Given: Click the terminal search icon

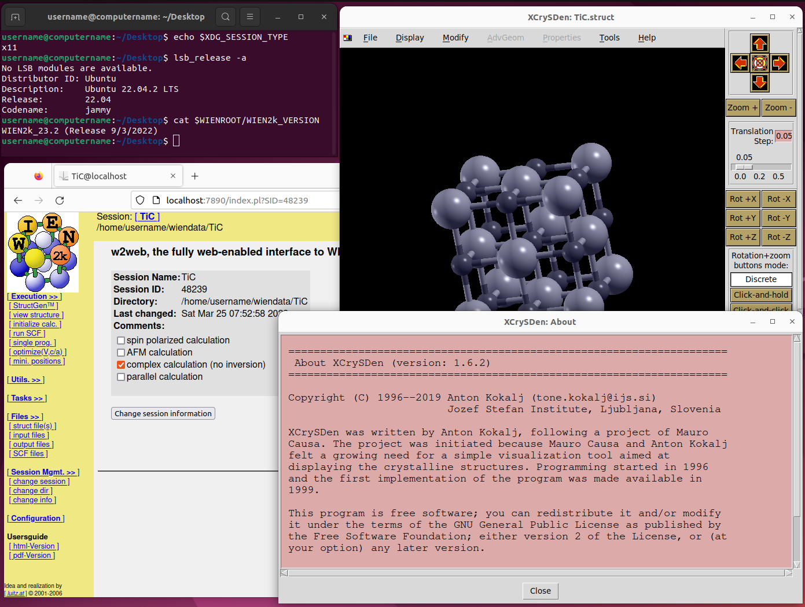Looking at the screenshot, I should click(x=226, y=17).
